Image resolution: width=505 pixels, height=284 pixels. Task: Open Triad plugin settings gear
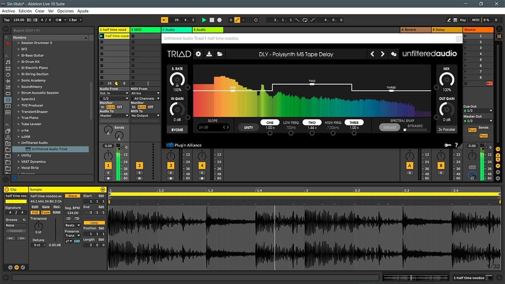[198, 54]
